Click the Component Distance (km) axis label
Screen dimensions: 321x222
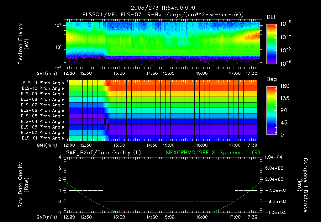pyautogui.click(x=302, y=185)
